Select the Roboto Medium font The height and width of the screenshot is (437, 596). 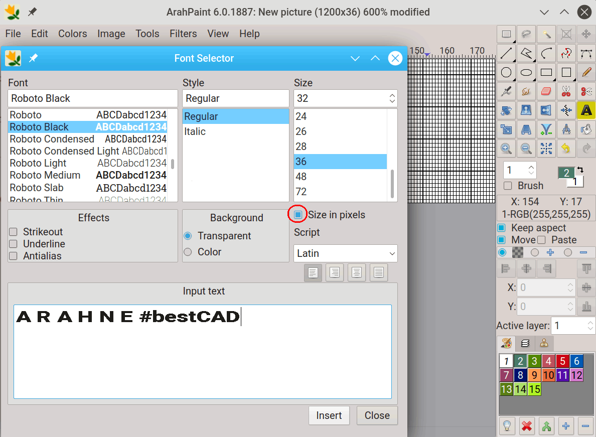click(x=88, y=175)
